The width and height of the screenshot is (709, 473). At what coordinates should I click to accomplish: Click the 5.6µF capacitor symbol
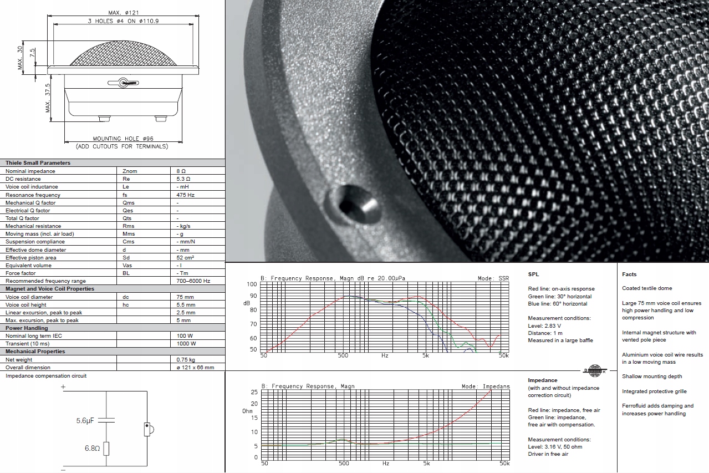[x=106, y=421]
